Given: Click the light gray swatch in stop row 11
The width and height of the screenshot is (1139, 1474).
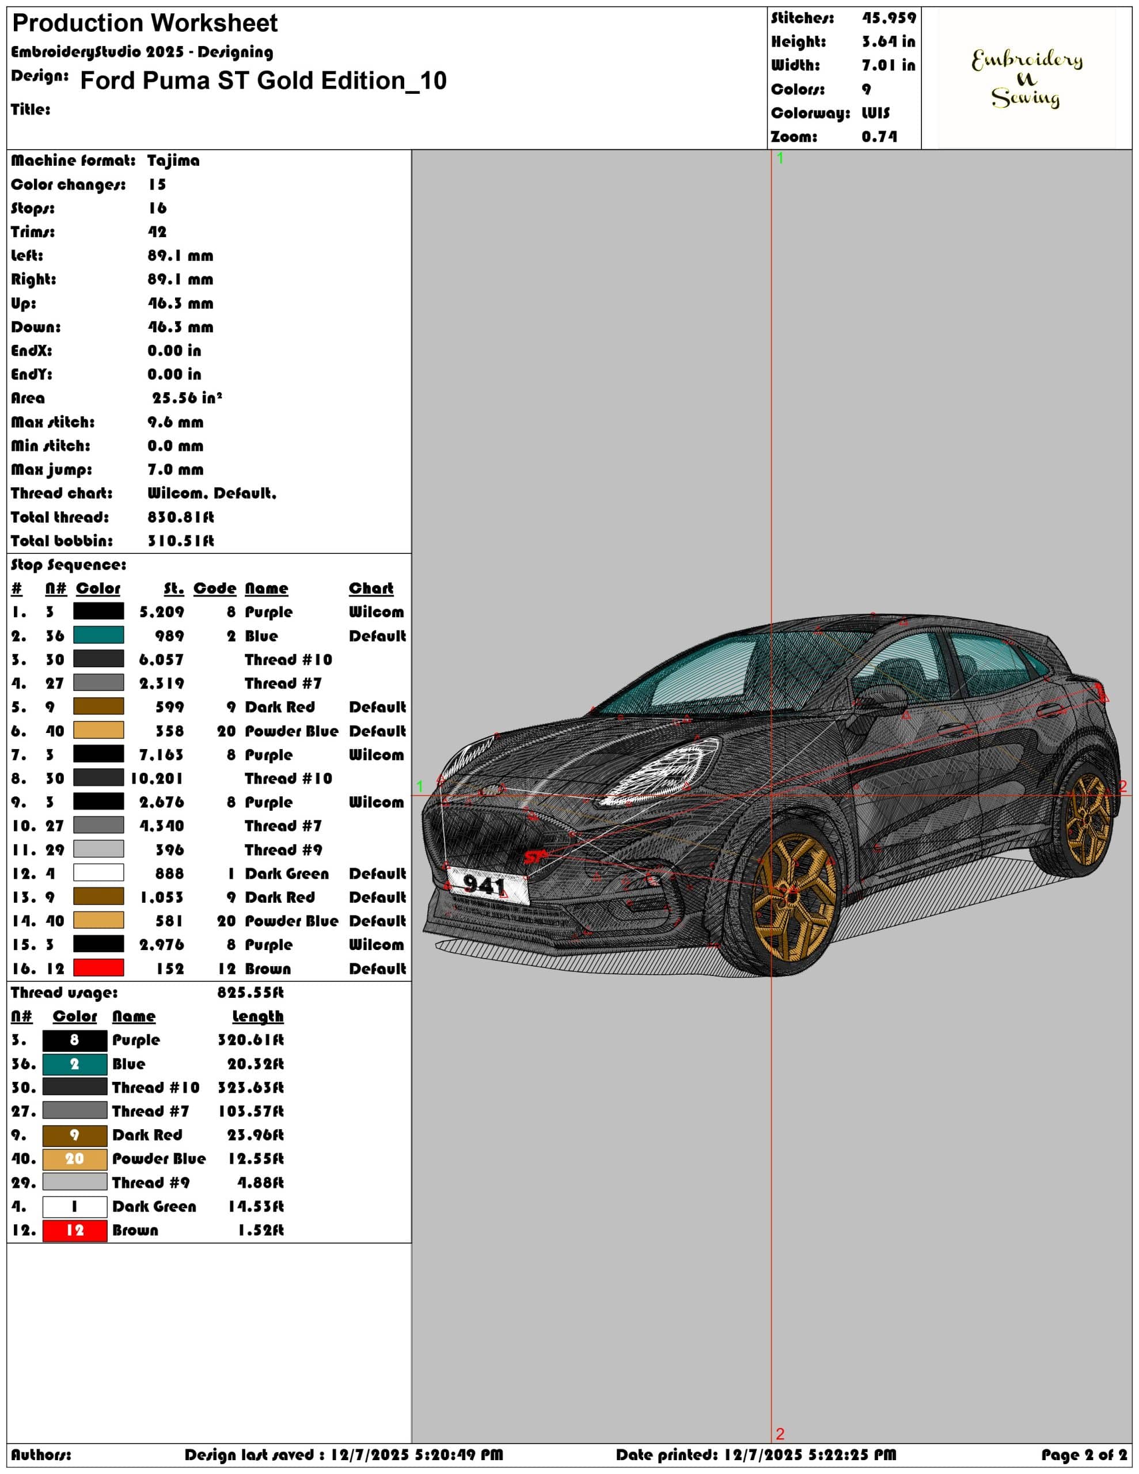Looking at the screenshot, I should (x=98, y=849).
